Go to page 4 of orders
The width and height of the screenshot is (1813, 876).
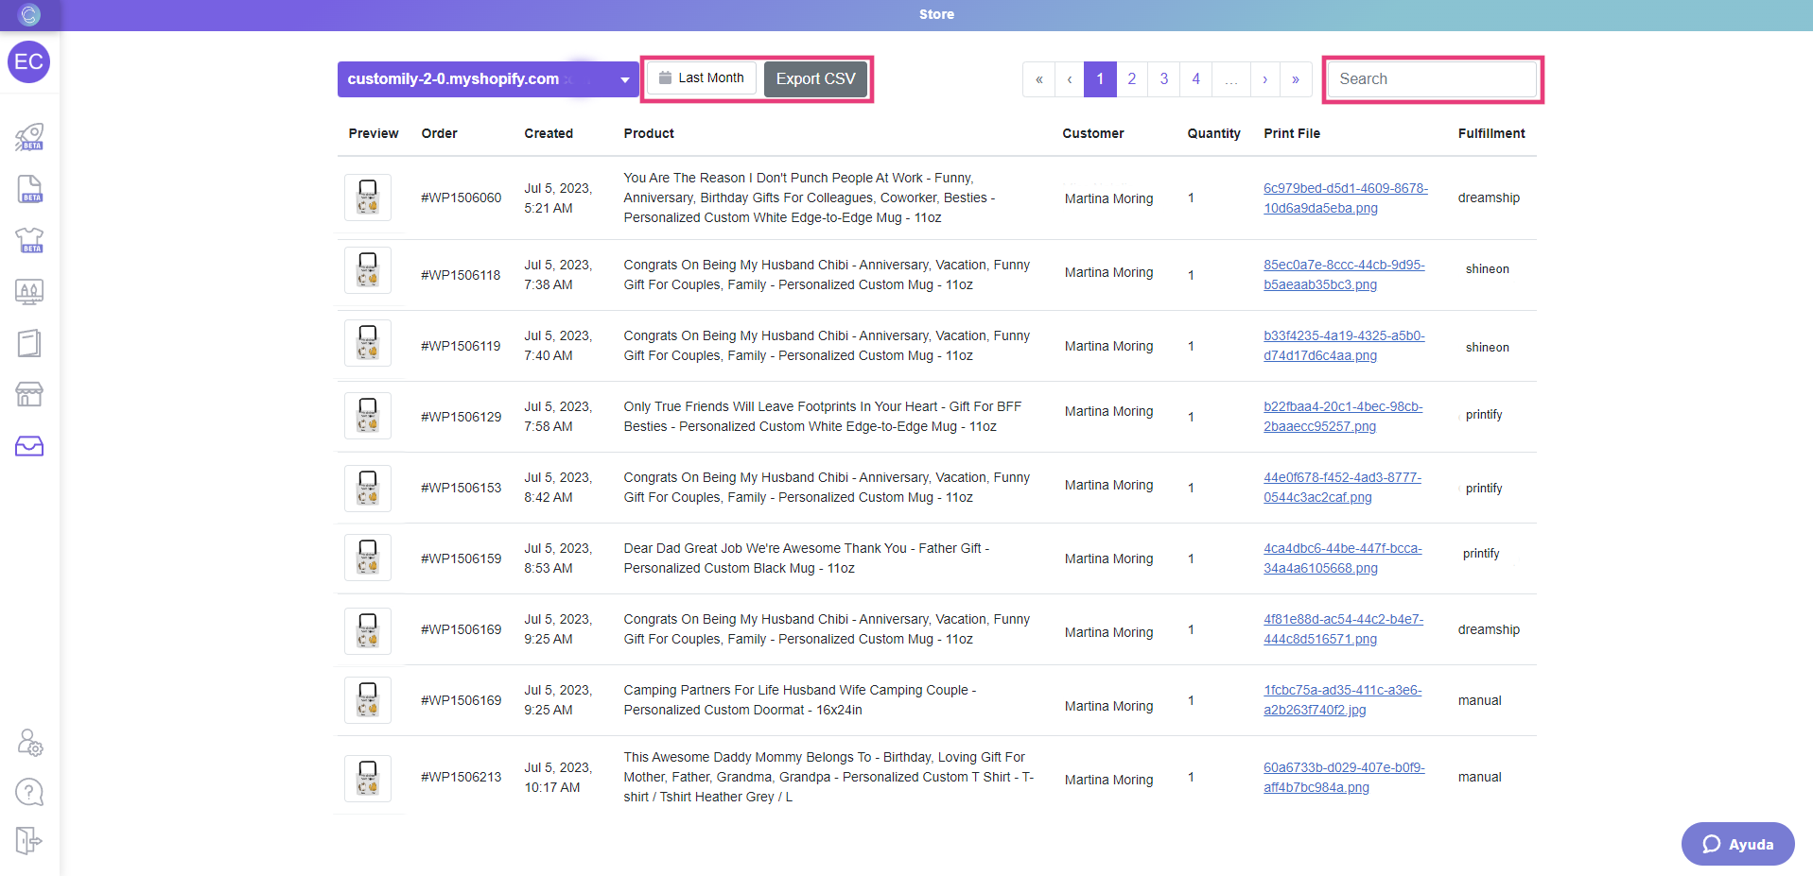point(1195,79)
